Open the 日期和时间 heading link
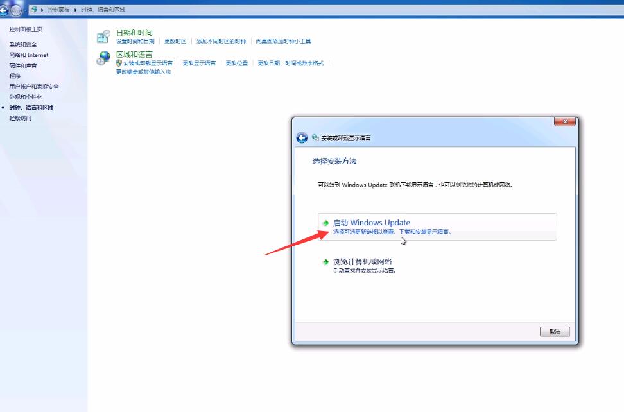Image resolution: width=624 pixels, height=412 pixels. point(134,32)
